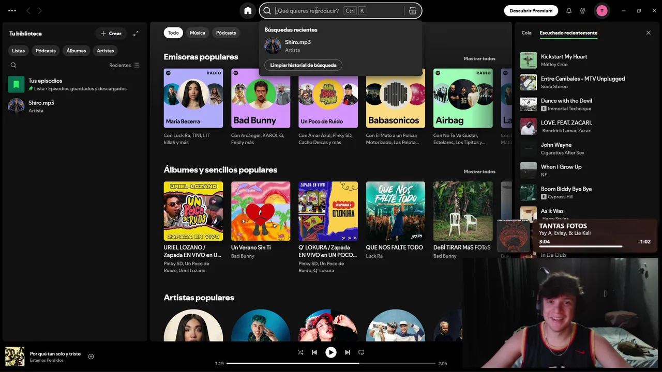Open Un Poco de Ruido radio card
This screenshot has width=662, height=372.
pyautogui.click(x=328, y=107)
